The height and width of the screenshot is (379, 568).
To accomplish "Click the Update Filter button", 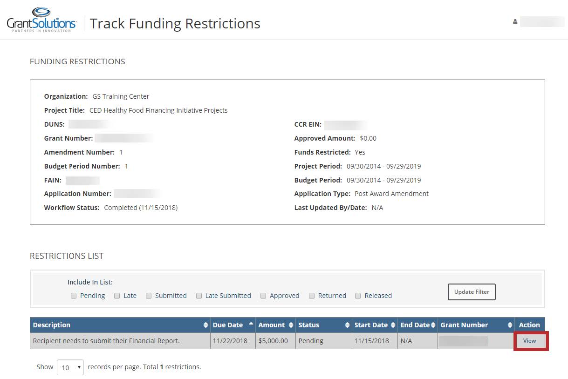I will tap(472, 292).
